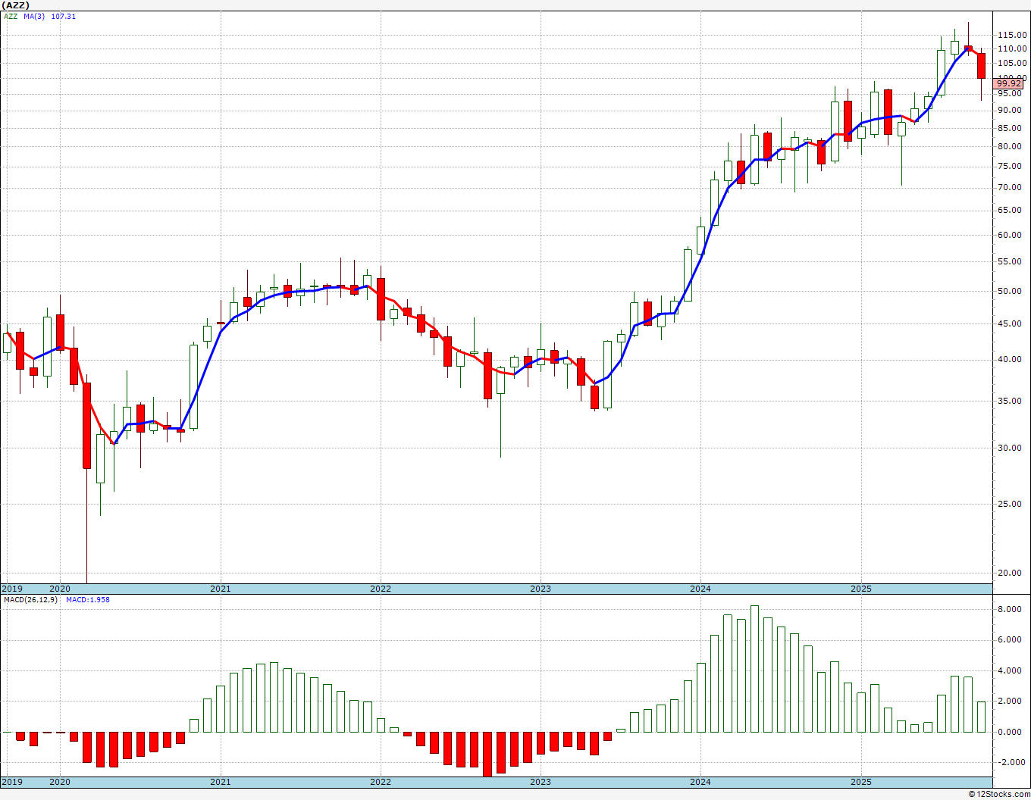Click the last red candlestick on the price chart

pos(981,66)
